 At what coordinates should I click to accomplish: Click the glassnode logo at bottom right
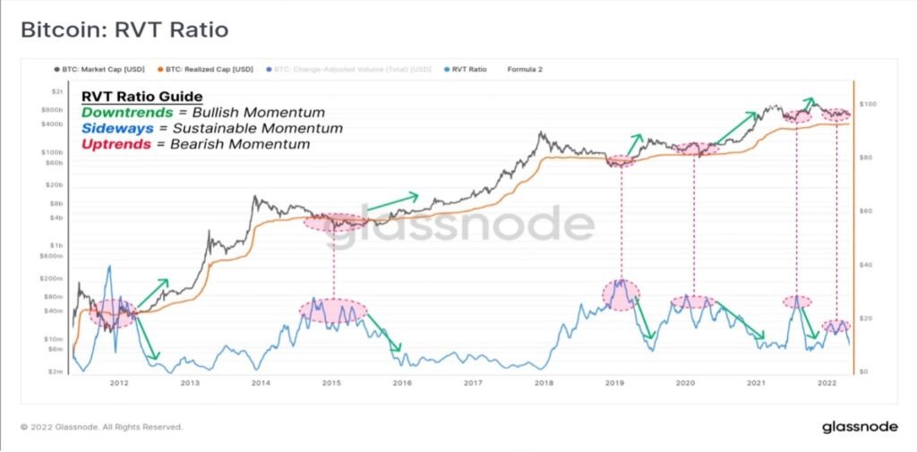tap(860, 427)
